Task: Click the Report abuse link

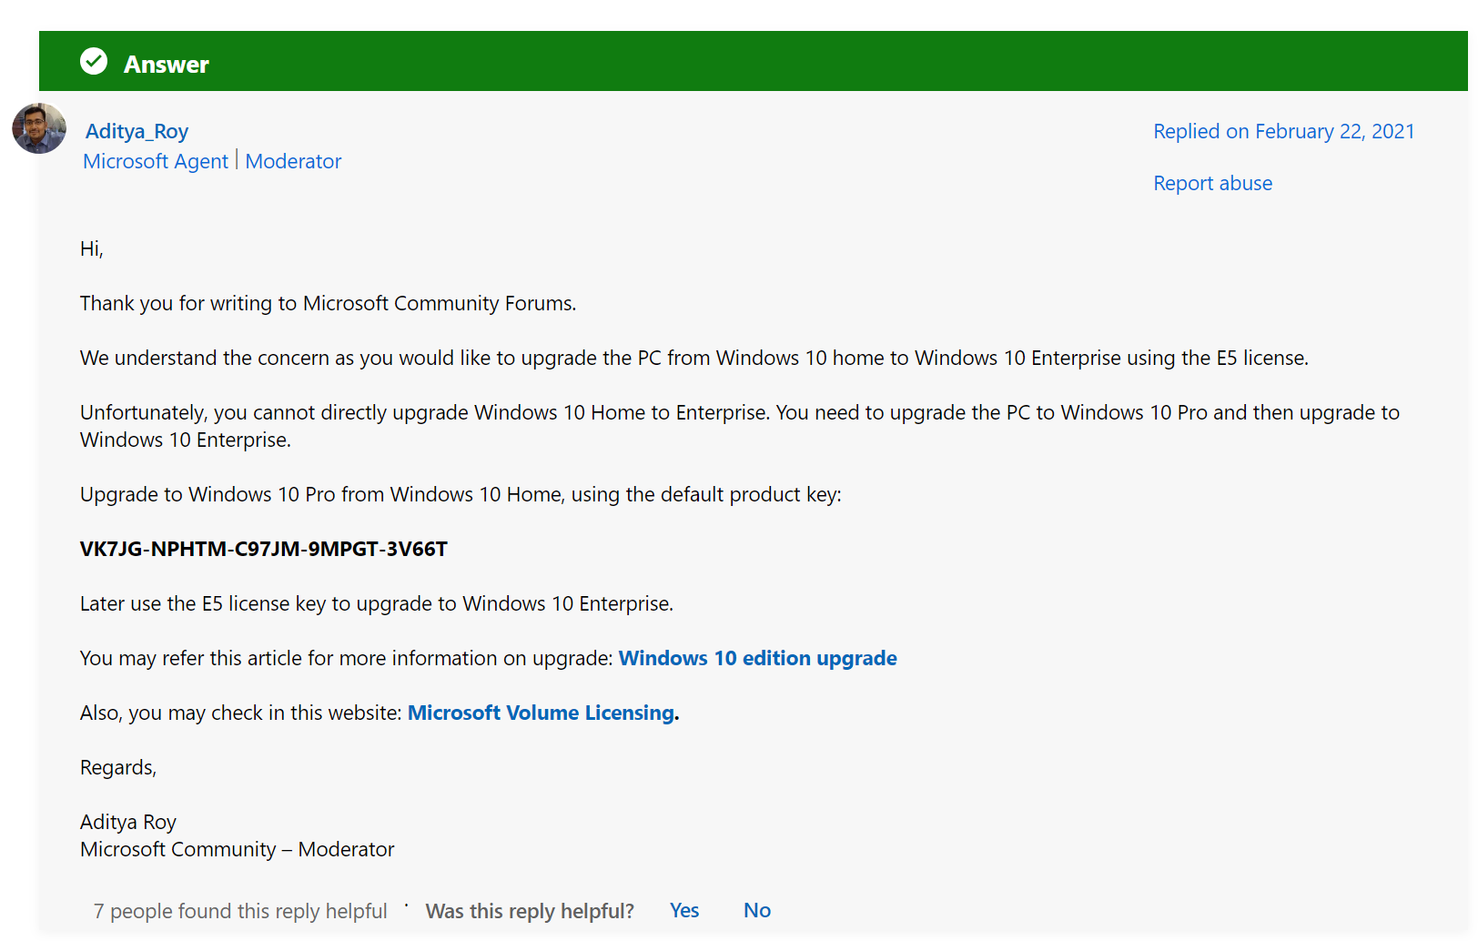Action: [x=1212, y=183]
